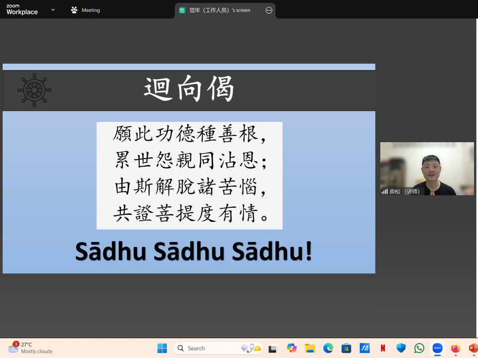Click the speaker's video thumbnail
This screenshot has height=358, width=478.
click(x=427, y=169)
